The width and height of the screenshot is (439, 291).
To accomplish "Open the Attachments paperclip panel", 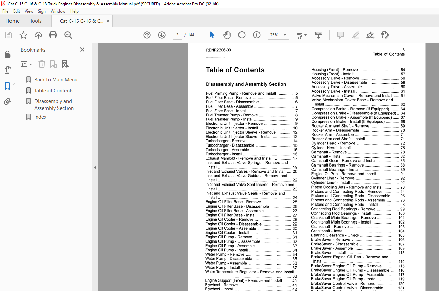I will [x=7, y=101].
